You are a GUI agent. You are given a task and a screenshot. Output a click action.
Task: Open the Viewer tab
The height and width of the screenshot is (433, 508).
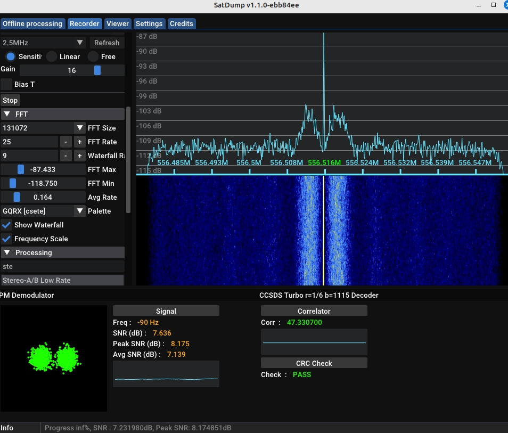(x=117, y=23)
